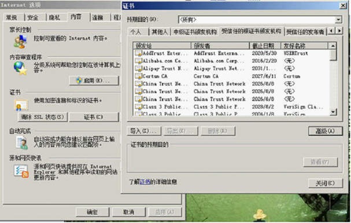Close the 证书 dialog with the X
The width and height of the screenshot is (351, 223).
343,6
